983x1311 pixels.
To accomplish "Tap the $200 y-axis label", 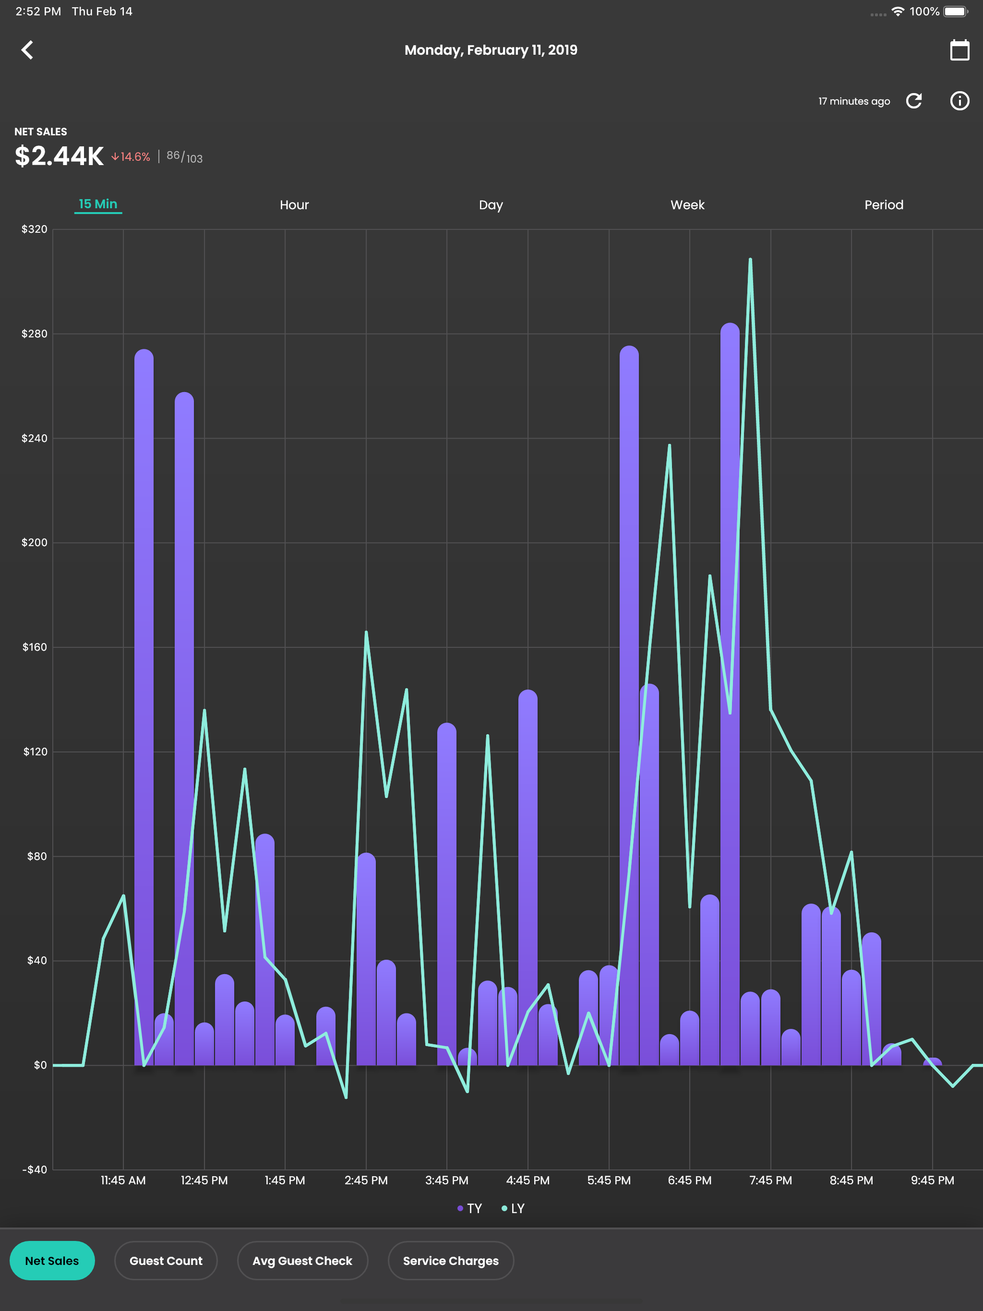I will pyautogui.click(x=35, y=542).
